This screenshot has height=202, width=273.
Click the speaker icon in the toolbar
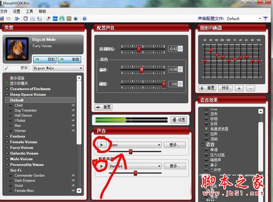pos(76,19)
